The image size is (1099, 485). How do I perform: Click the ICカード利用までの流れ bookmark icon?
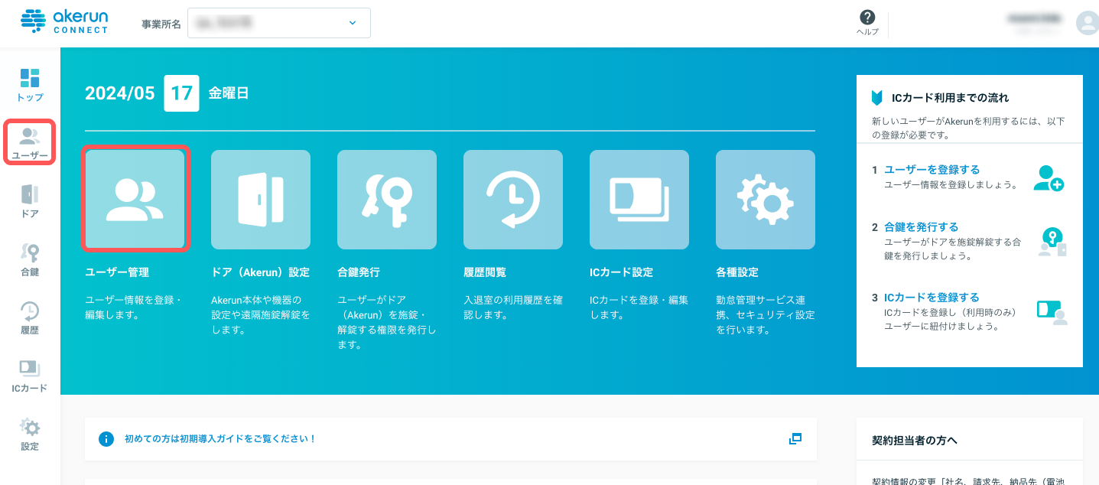pos(877,98)
